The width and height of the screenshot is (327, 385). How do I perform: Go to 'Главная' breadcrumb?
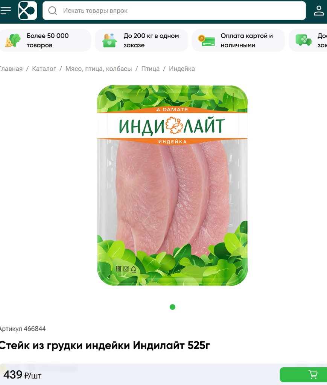coord(11,69)
